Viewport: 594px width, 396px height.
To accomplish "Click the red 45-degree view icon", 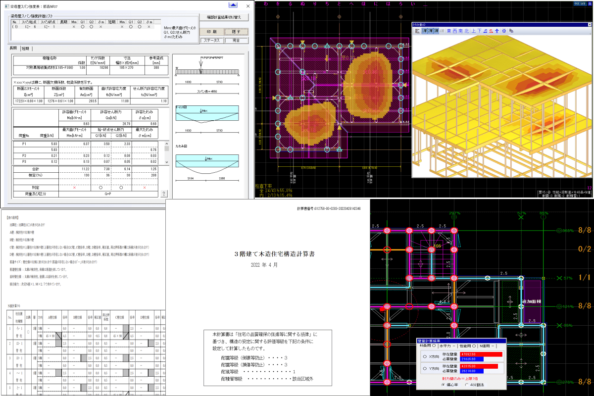I will coord(491,31).
